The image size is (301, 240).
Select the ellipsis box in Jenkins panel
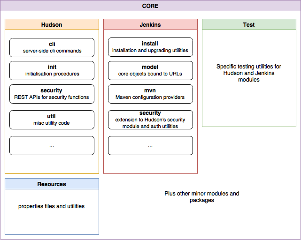click(x=150, y=145)
